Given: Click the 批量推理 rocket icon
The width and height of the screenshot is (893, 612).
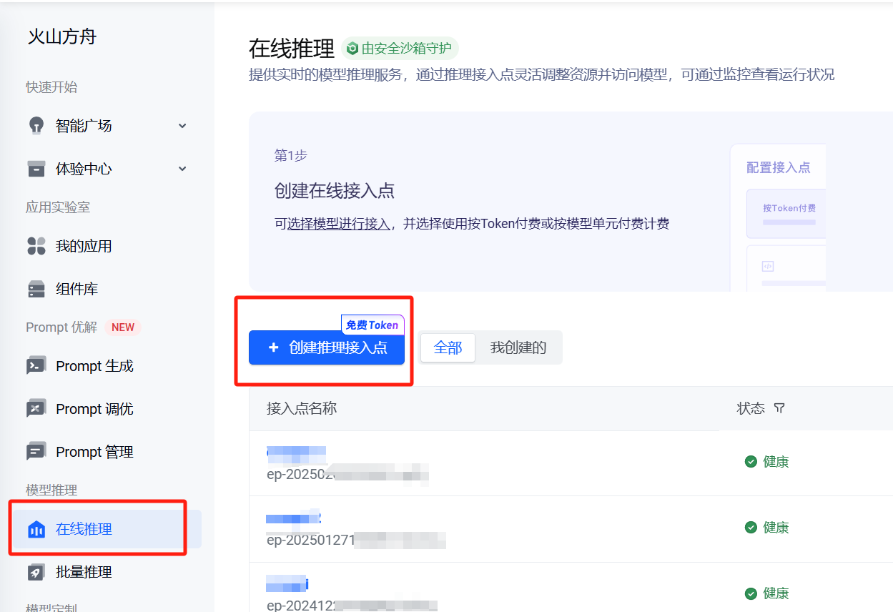Looking at the screenshot, I should click(x=36, y=572).
